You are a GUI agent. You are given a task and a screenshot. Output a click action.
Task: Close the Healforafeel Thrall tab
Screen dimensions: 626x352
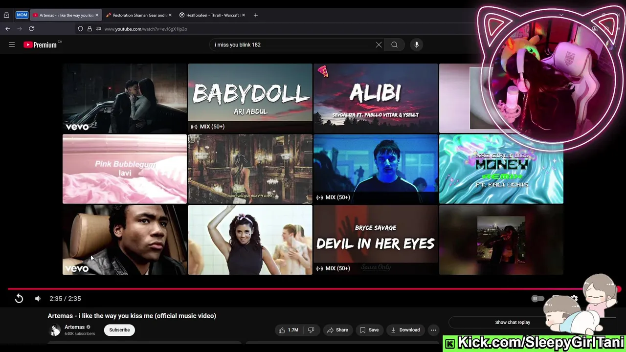pyautogui.click(x=243, y=15)
